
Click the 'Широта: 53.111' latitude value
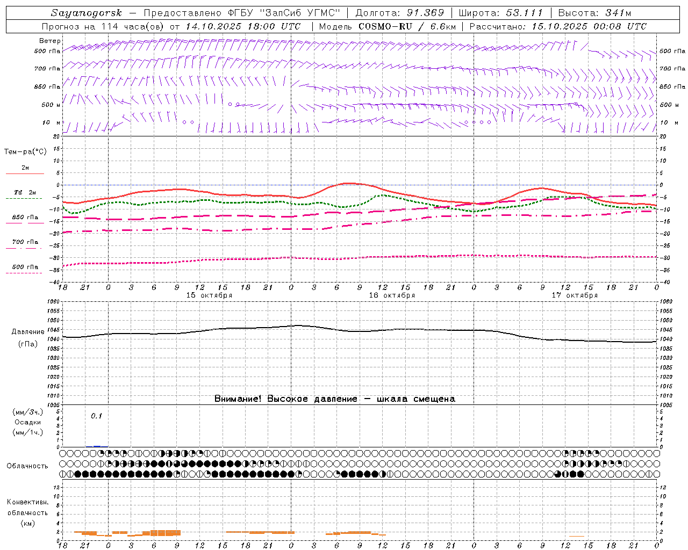pos(501,13)
